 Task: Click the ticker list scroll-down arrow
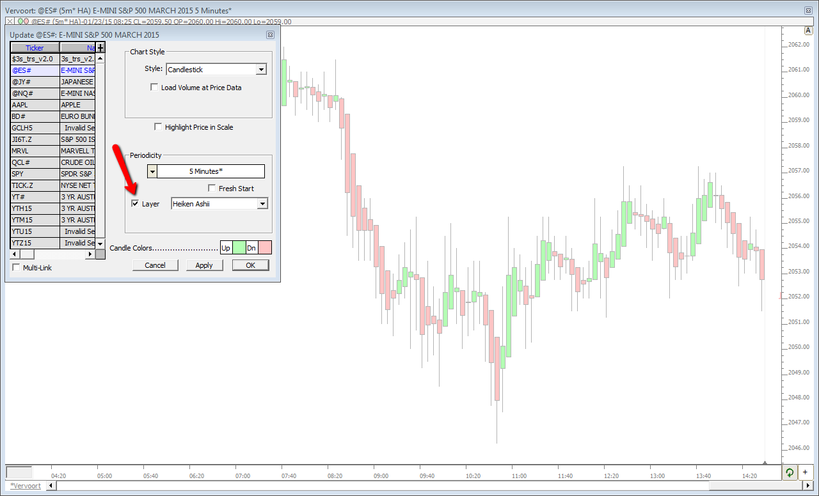(x=100, y=244)
